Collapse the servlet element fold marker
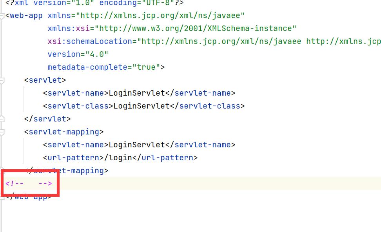 coord(2,80)
